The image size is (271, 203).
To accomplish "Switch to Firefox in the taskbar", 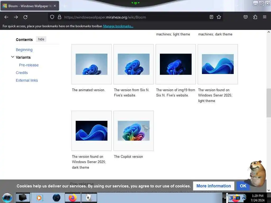I will (x=73, y=198).
